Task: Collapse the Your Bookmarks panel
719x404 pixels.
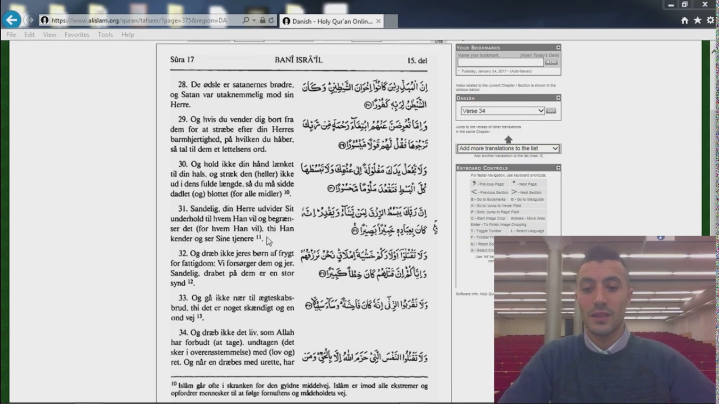Action: coord(558,48)
